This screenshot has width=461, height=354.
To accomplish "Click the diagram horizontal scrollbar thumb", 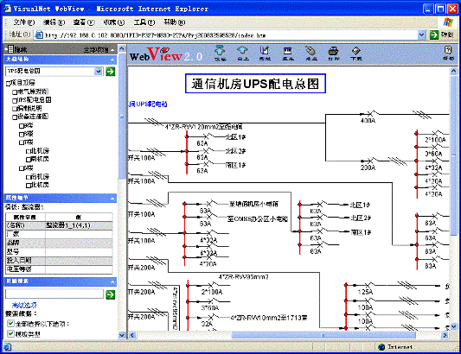I will 323,335.
